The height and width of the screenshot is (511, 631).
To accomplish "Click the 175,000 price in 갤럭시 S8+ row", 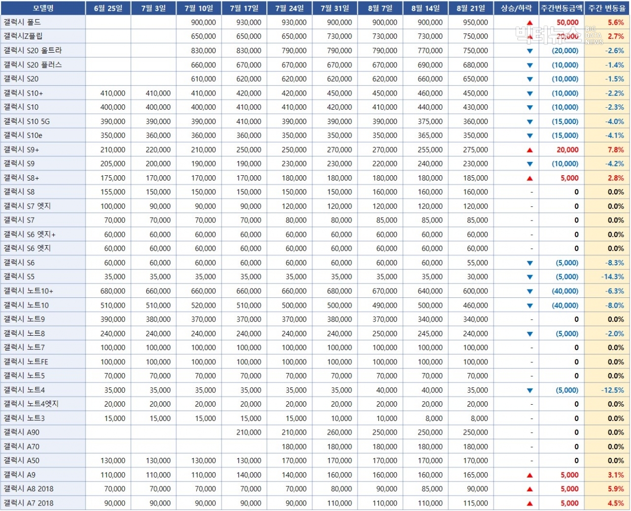I will coord(113,178).
